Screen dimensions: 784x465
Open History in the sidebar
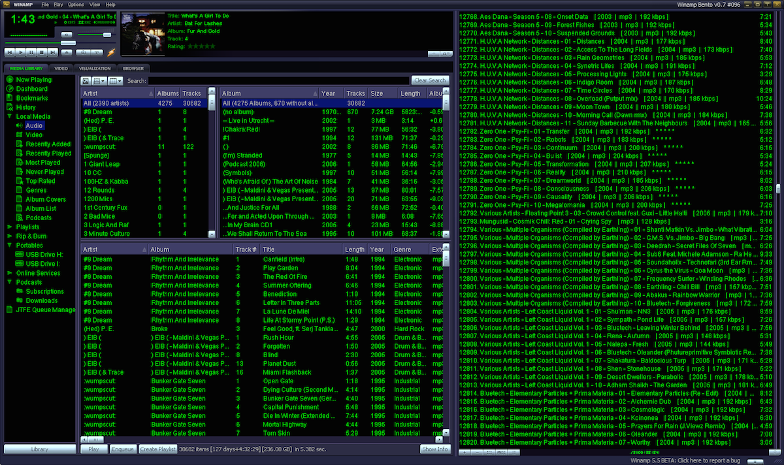[x=26, y=107]
